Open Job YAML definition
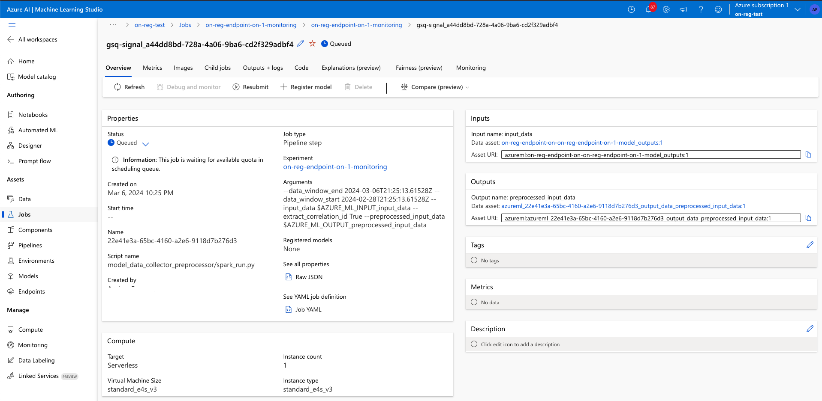The image size is (822, 401). coord(303,309)
